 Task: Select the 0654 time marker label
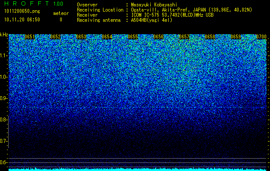pos(107,37)
